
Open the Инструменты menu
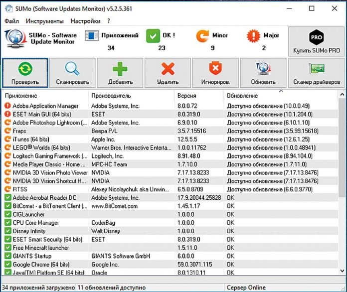[x=45, y=21]
